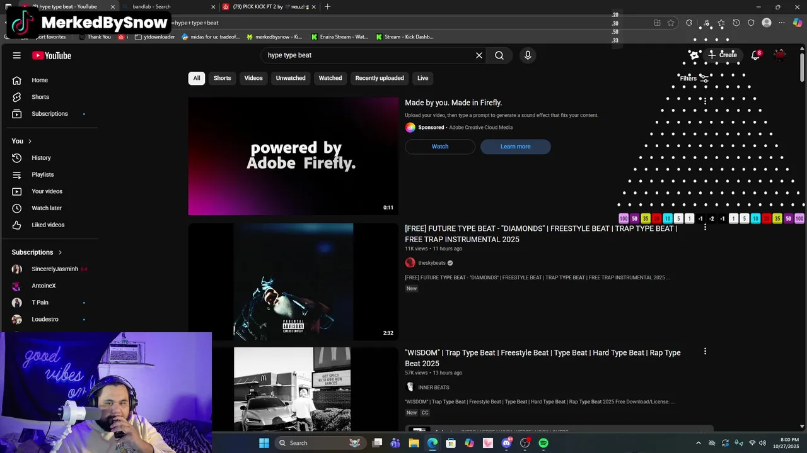Open the Stream - Kick Dashboard bookmark
807x453 pixels.
pos(404,36)
